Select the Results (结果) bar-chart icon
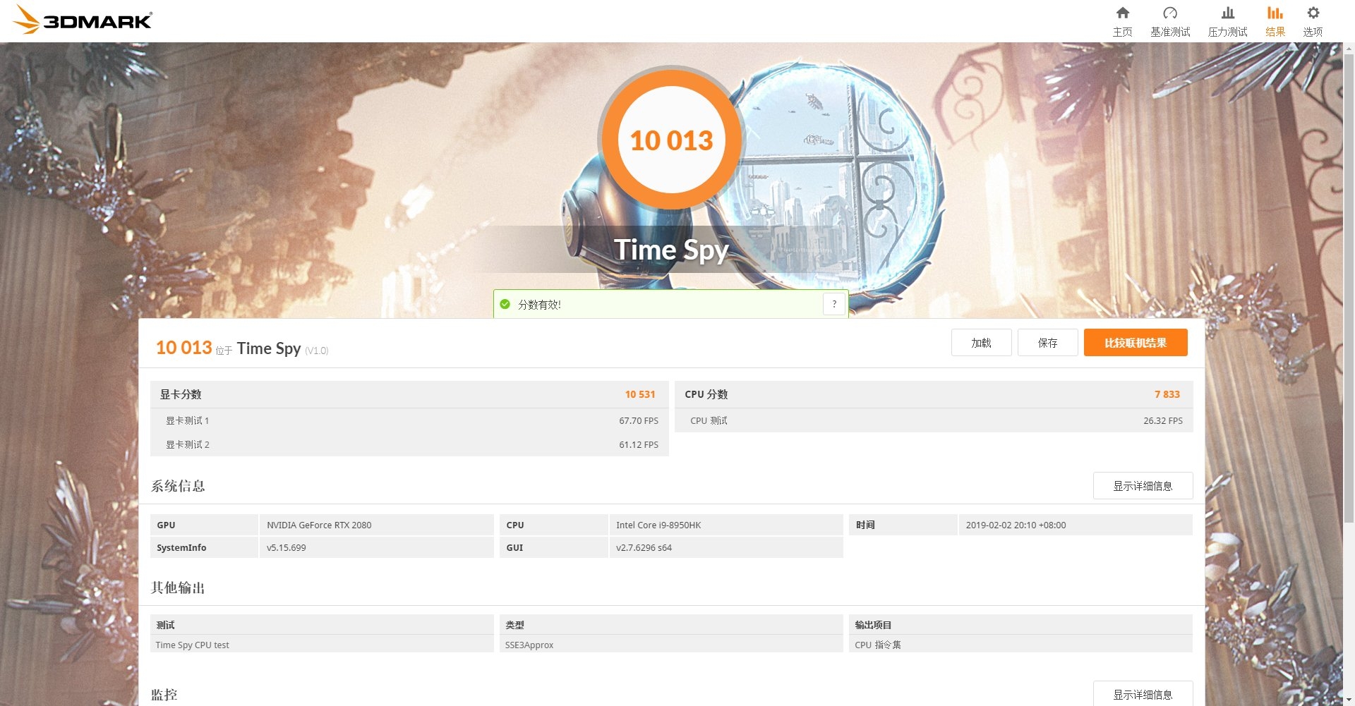Screen dimensions: 1355x706 tap(1275, 13)
